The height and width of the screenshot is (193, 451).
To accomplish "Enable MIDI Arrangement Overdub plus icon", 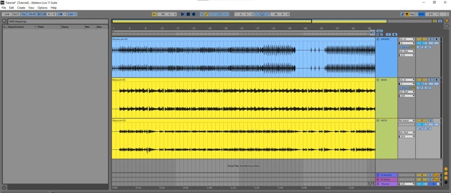I will click(x=202, y=14).
